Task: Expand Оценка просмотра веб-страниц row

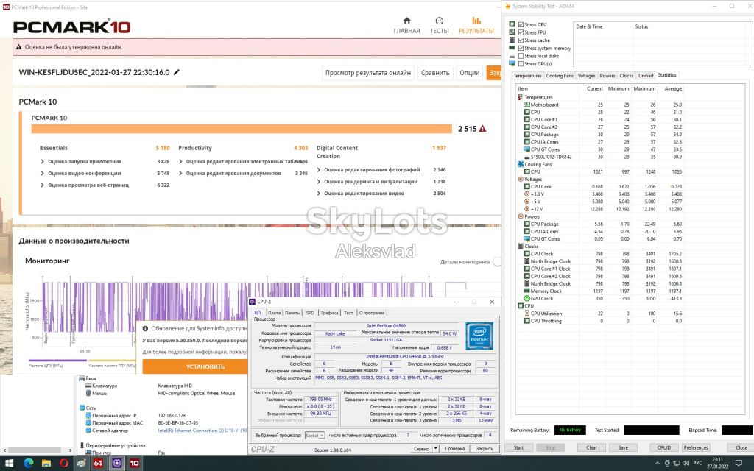Action: [42, 185]
